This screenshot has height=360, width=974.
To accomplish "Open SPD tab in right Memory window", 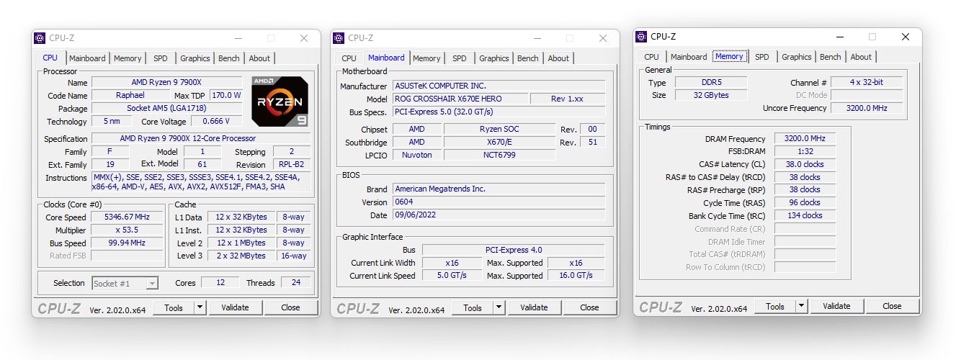I will coord(762,57).
